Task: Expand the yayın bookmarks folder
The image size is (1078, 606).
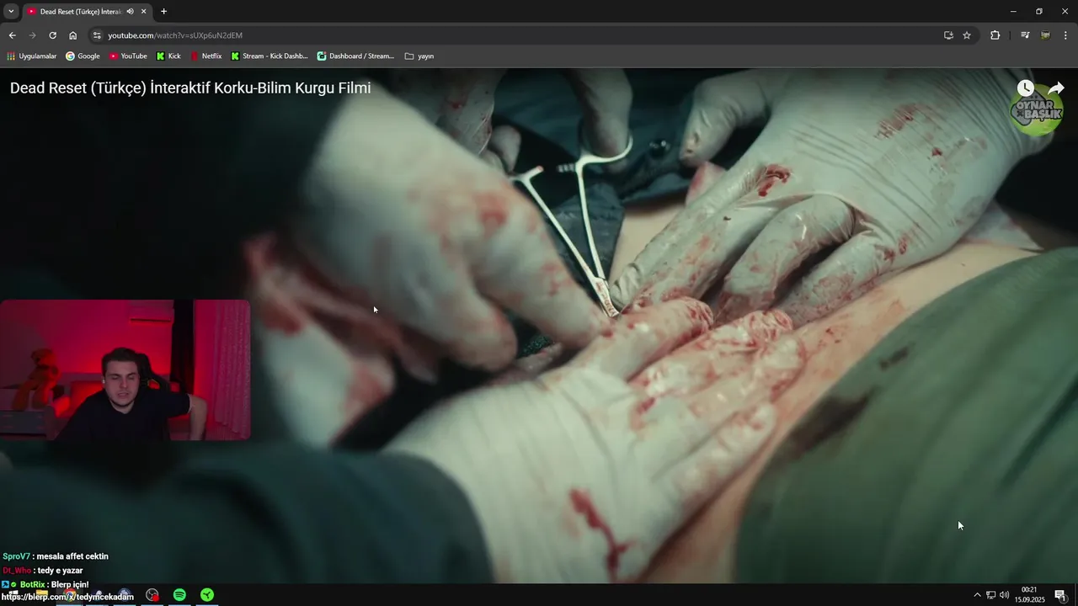Action: tap(419, 56)
